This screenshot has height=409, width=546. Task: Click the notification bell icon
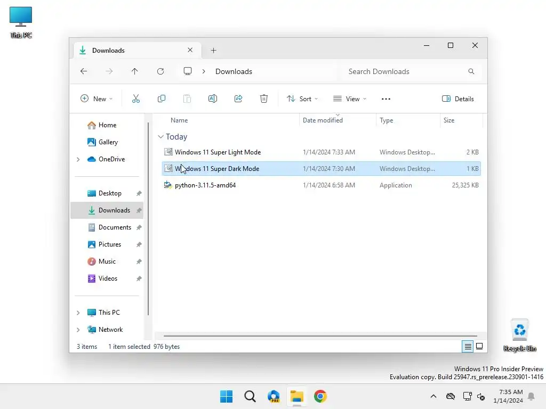(x=531, y=396)
